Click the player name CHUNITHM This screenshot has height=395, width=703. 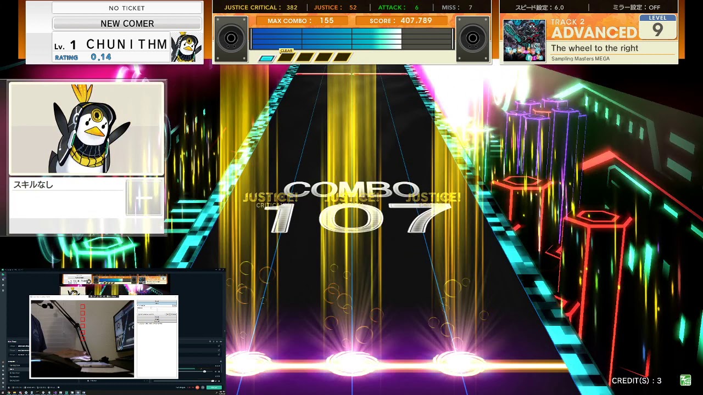(127, 44)
